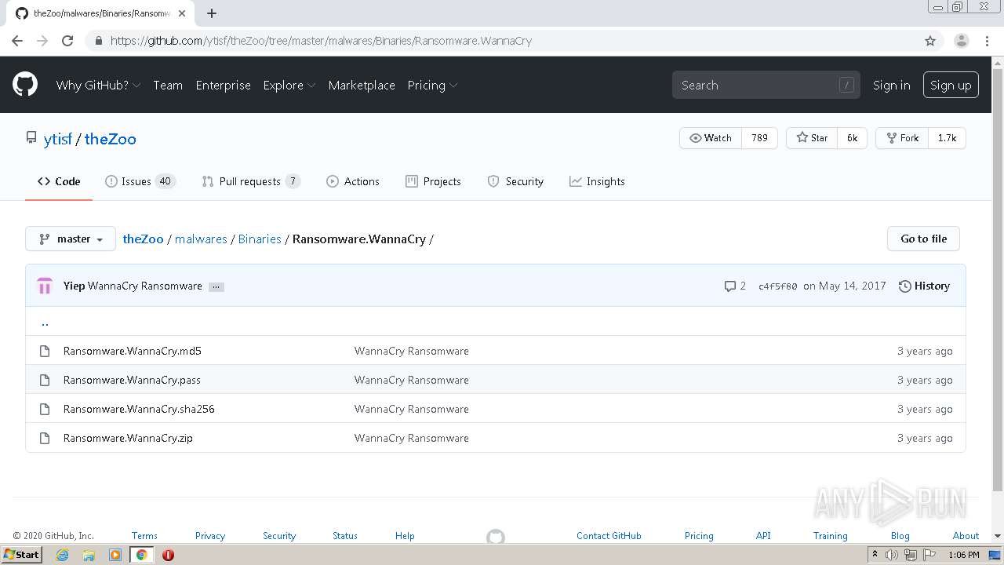Click the file icon of Ransomware.WannaCry.zip
1004x565 pixels.
(x=45, y=438)
